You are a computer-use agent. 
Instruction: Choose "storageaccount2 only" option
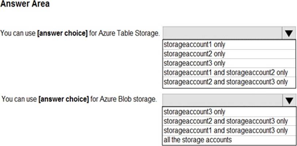pos(194,54)
